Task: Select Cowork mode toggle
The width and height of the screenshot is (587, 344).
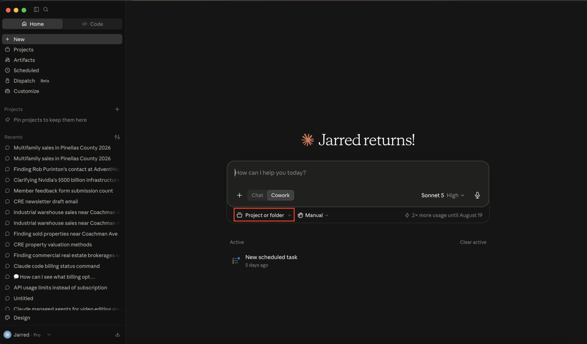Action: click(x=280, y=195)
